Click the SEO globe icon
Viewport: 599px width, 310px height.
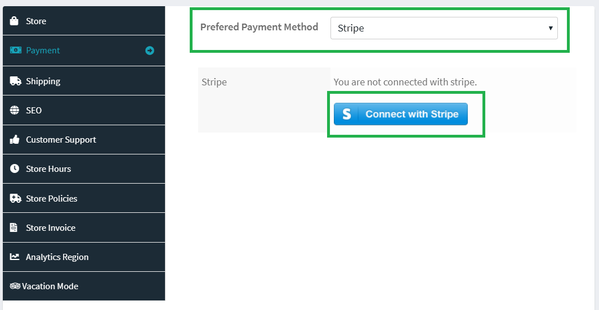(x=15, y=110)
